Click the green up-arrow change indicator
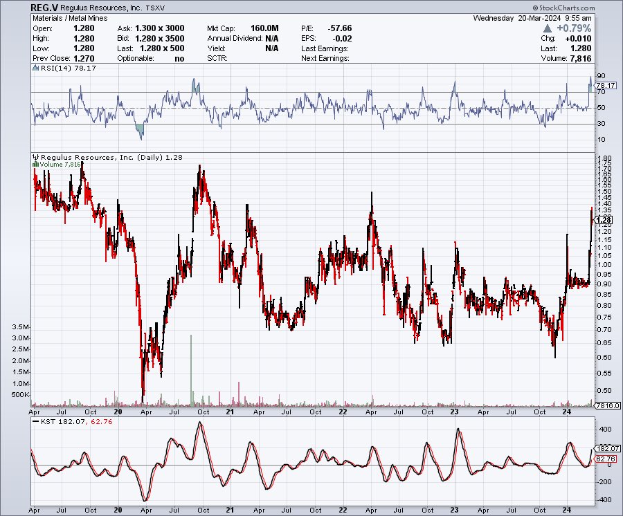The height and width of the screenshot is (516, 623). tap(547, 28)
